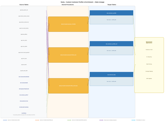Screen dimensions: 165x127
Task: Click source table dw.CustomerHomeDetails
Action: click(x=24, y=77)
